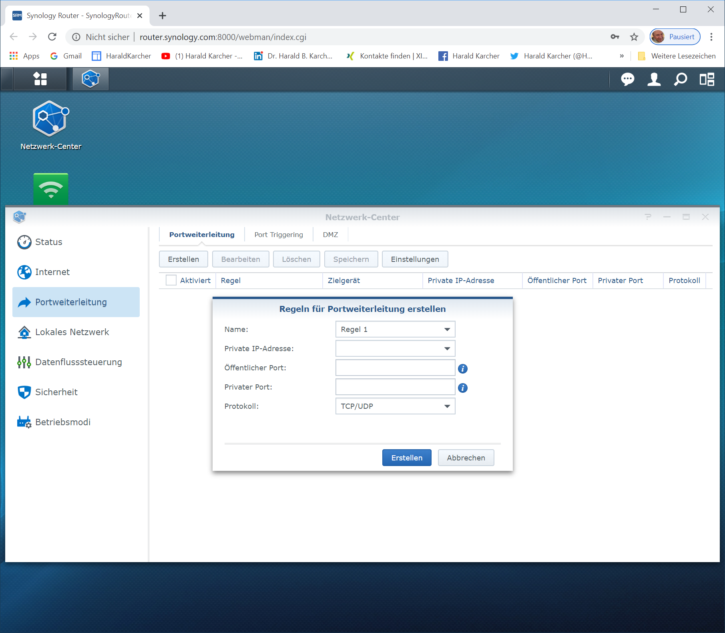
Task: Click the blue Erstellen dialog button
Action: [406, 458]
